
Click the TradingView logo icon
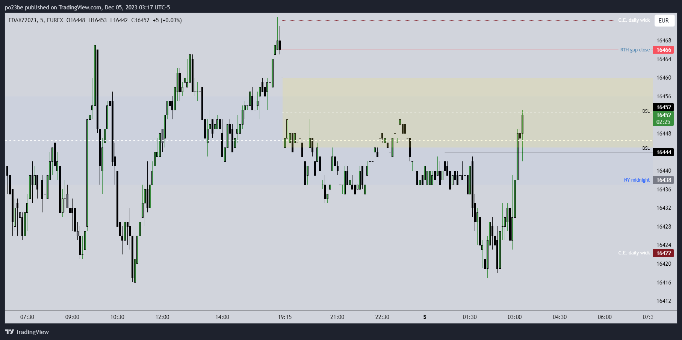pyautogui.click(x=9, y=332)
